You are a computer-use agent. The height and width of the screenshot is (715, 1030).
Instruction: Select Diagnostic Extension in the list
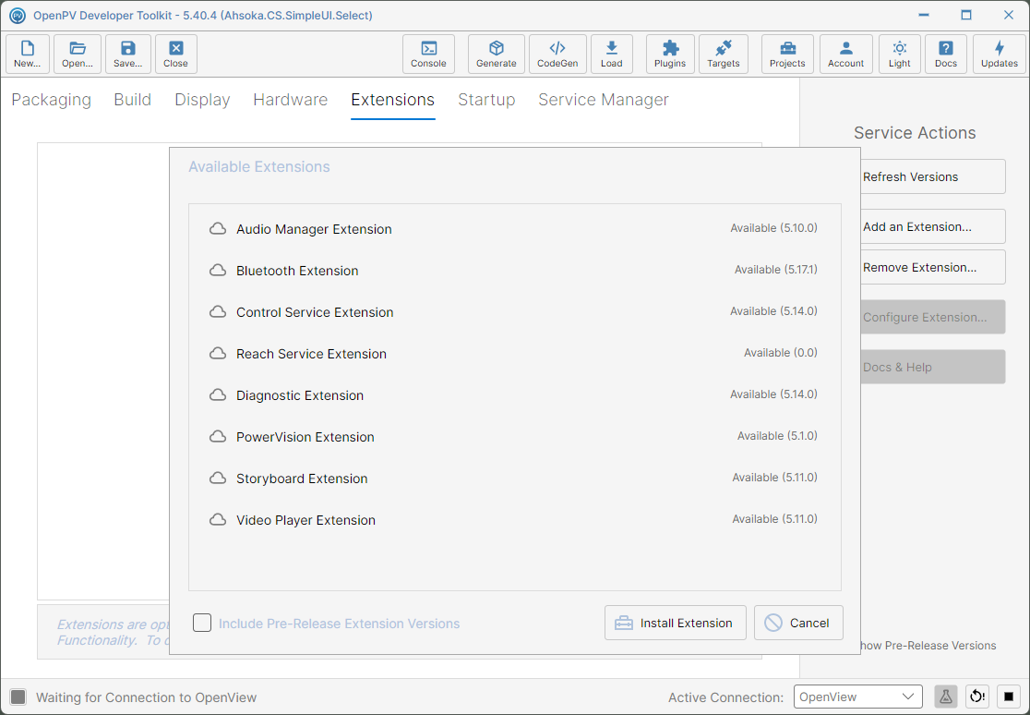click(x=300, y=394)
